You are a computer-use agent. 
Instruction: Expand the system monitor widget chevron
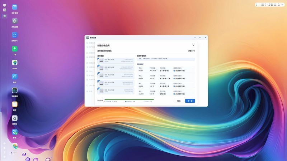pos(282,5)
